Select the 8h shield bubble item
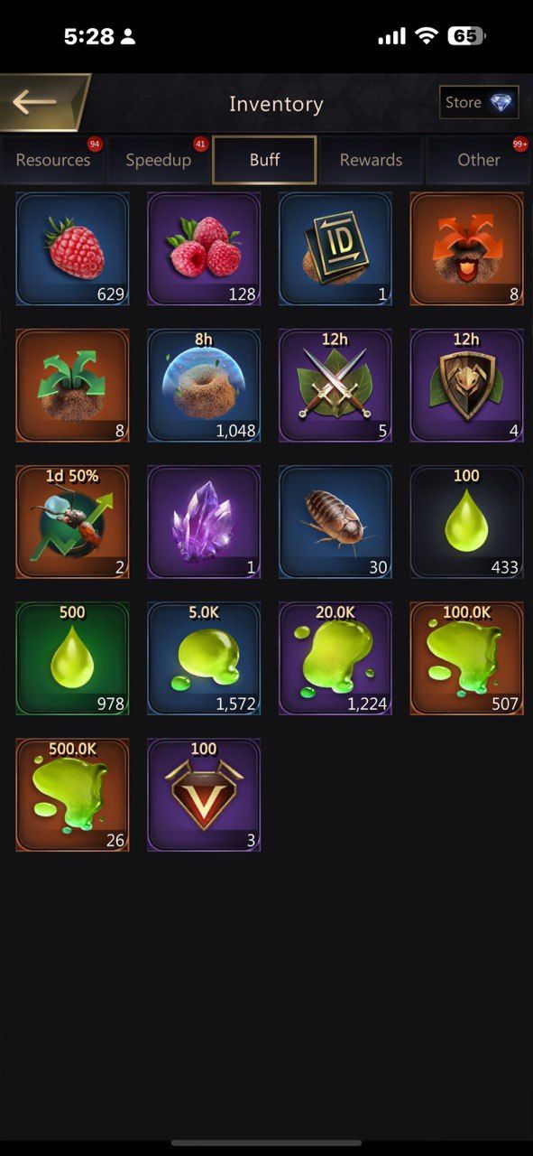 [x=204, y=385]
